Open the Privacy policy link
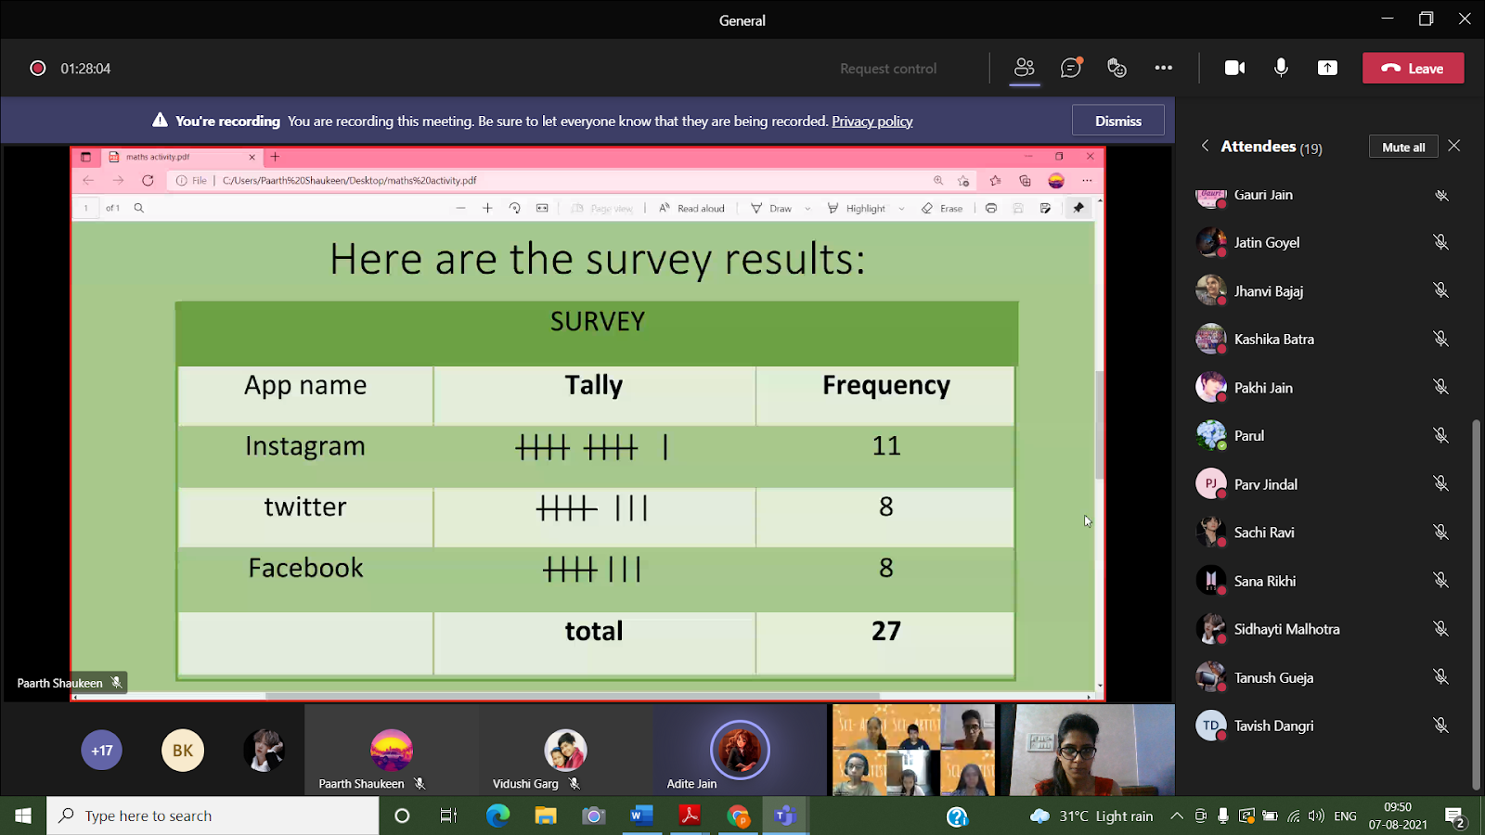Screen dimensions: 1485x835 (x=872, y=122)
